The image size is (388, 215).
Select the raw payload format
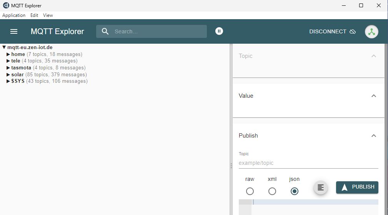point(250,191)
